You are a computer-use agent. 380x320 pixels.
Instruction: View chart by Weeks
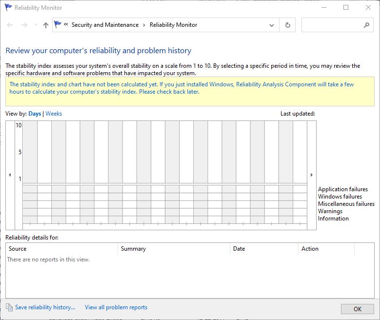point(54,114)
